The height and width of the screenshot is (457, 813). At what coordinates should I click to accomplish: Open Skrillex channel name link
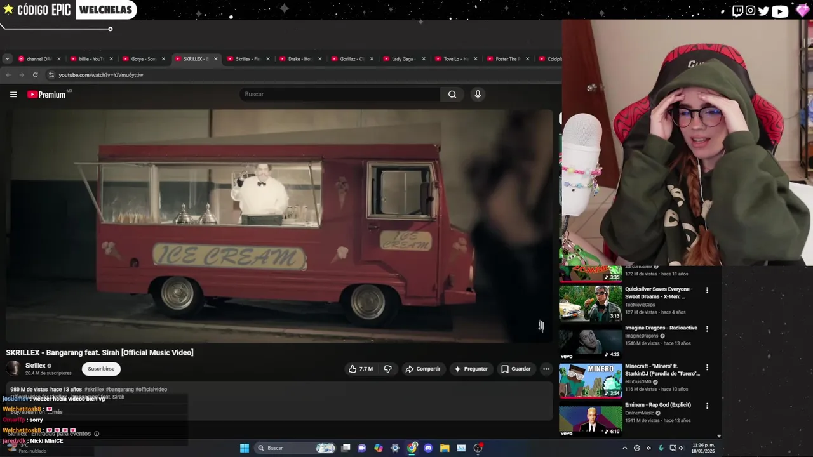[x=35, y=366]
